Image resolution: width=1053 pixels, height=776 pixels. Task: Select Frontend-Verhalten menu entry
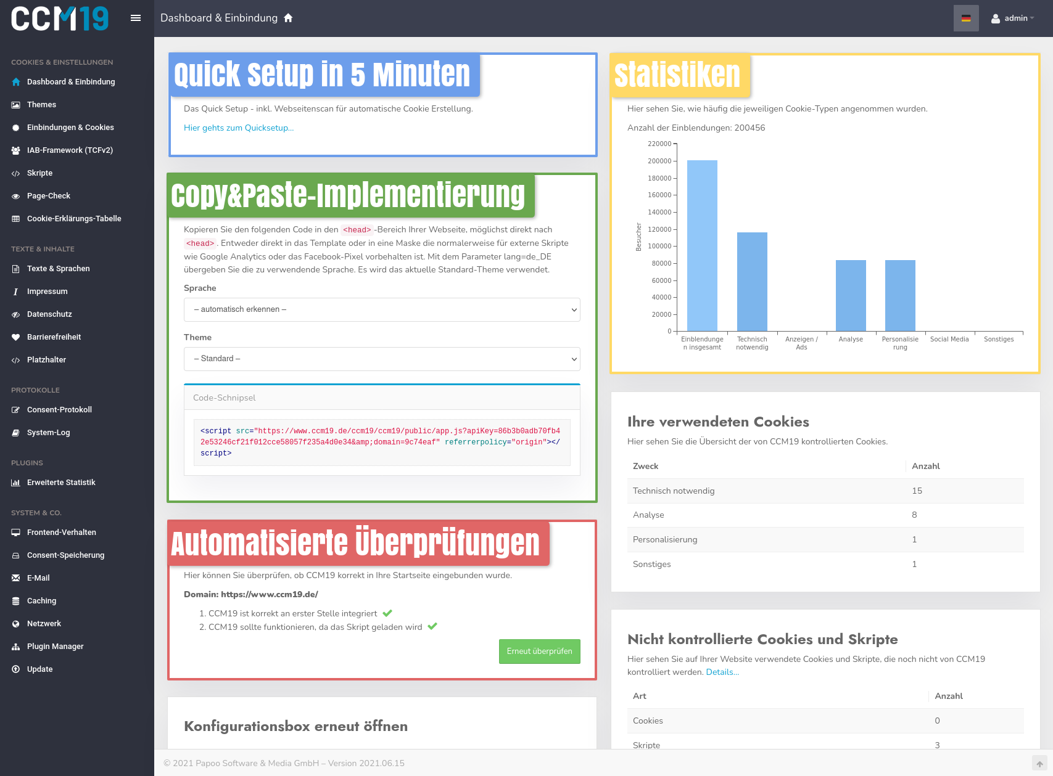click(62, 533)
